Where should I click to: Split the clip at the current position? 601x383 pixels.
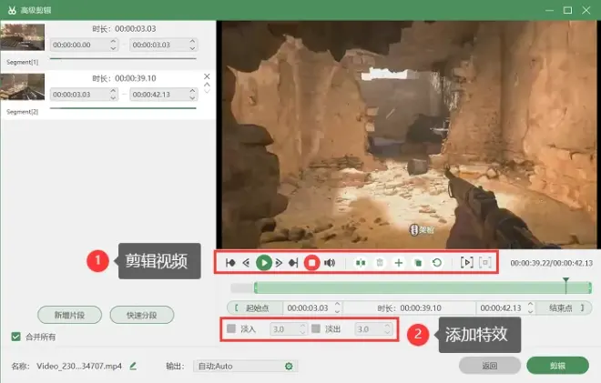tap(361, 263)
